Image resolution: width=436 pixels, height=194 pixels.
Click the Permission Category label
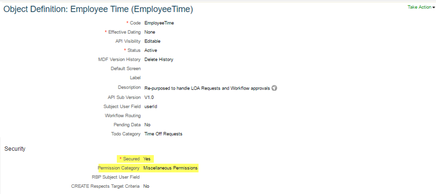tap(119, 168)
